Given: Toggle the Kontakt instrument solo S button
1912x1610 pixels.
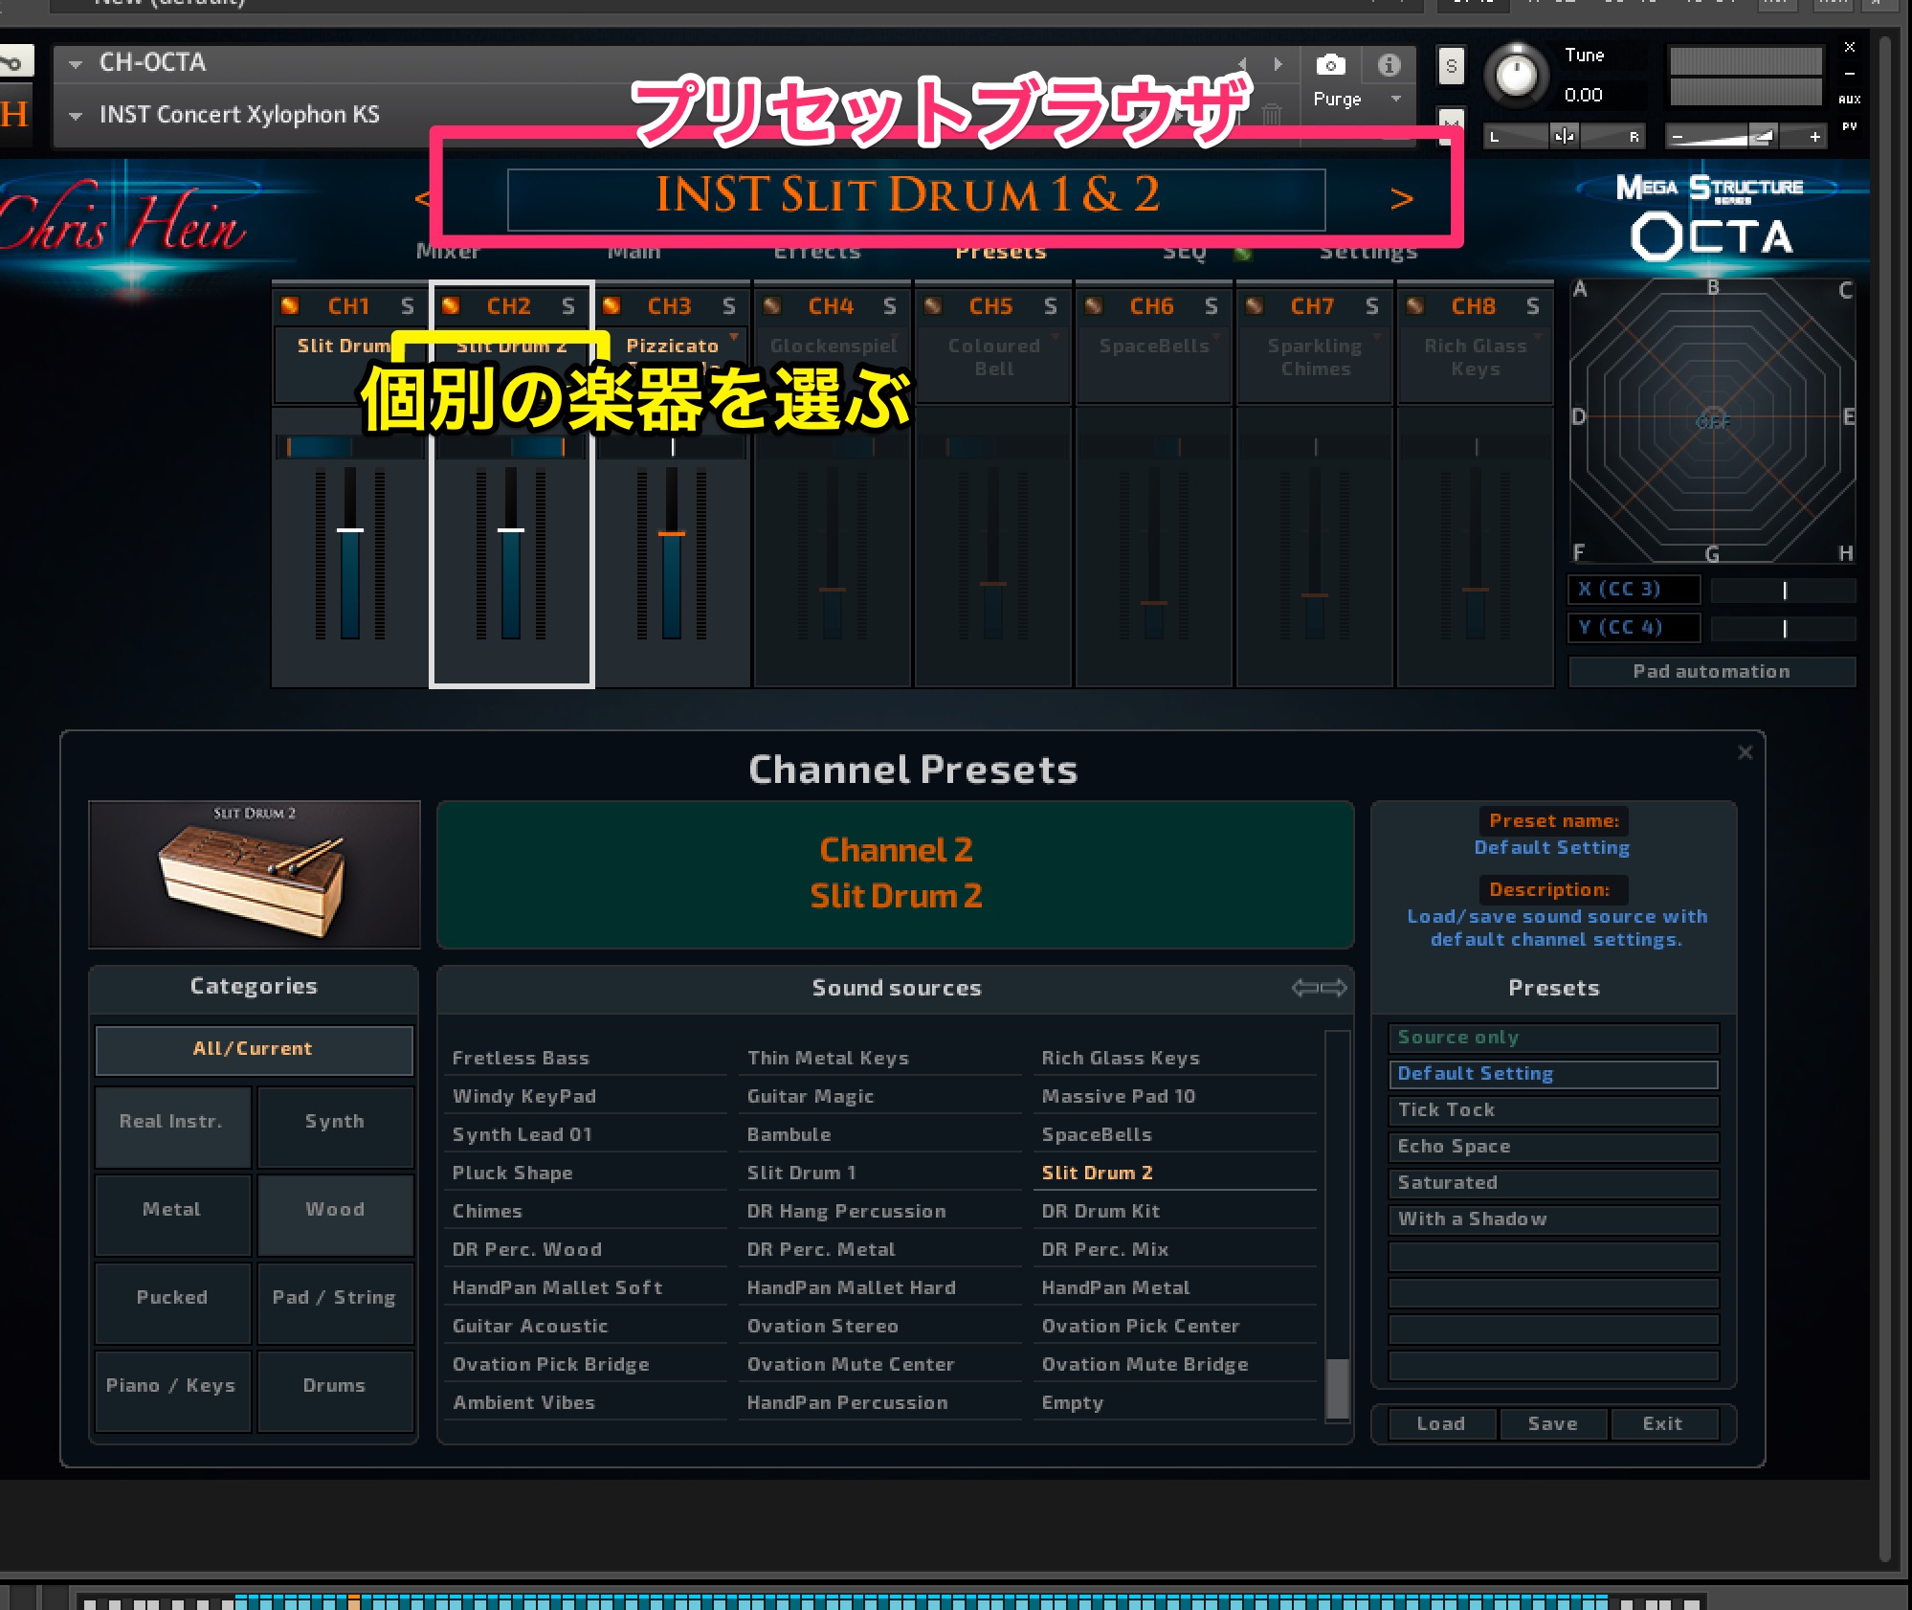Looking at the screenshot, I should point(1451,66).
